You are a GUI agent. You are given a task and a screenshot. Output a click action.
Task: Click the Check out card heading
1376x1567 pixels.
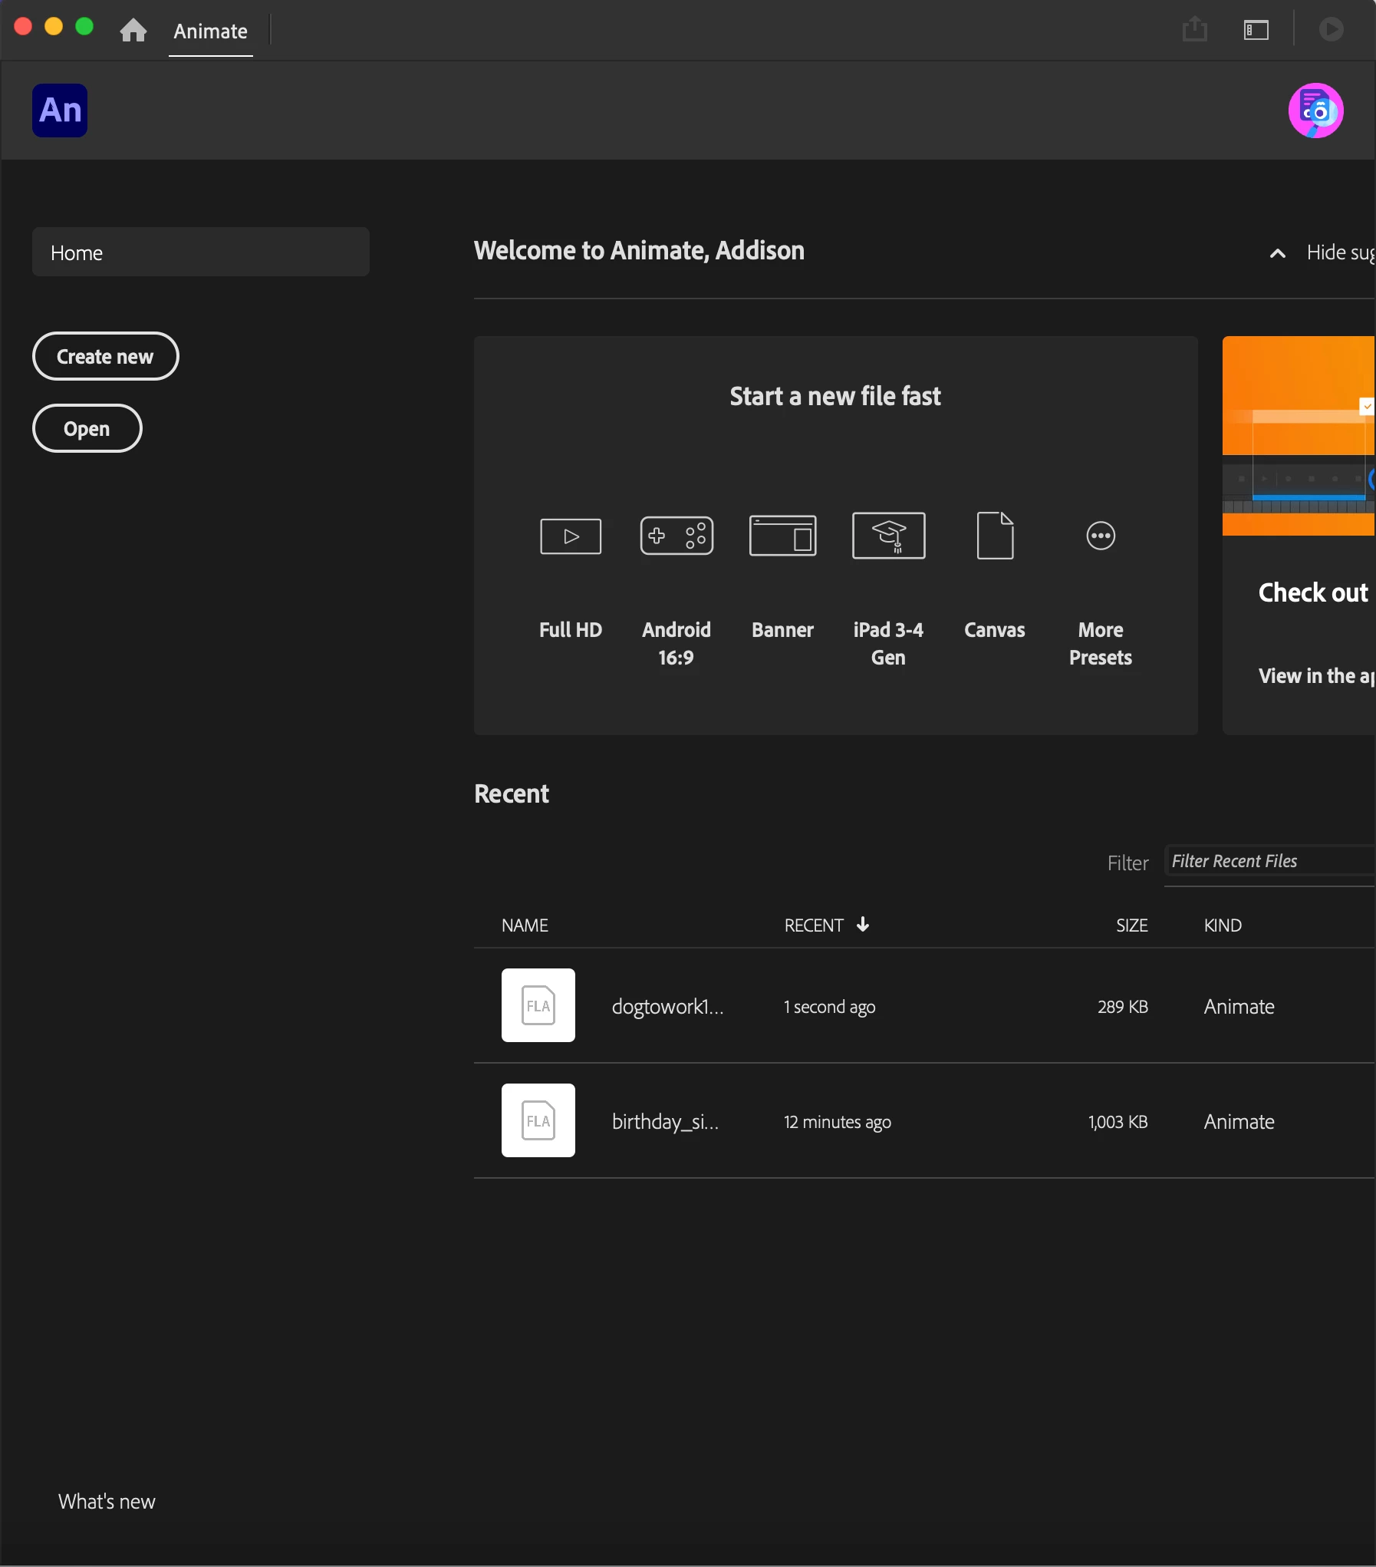point(1312,592)
